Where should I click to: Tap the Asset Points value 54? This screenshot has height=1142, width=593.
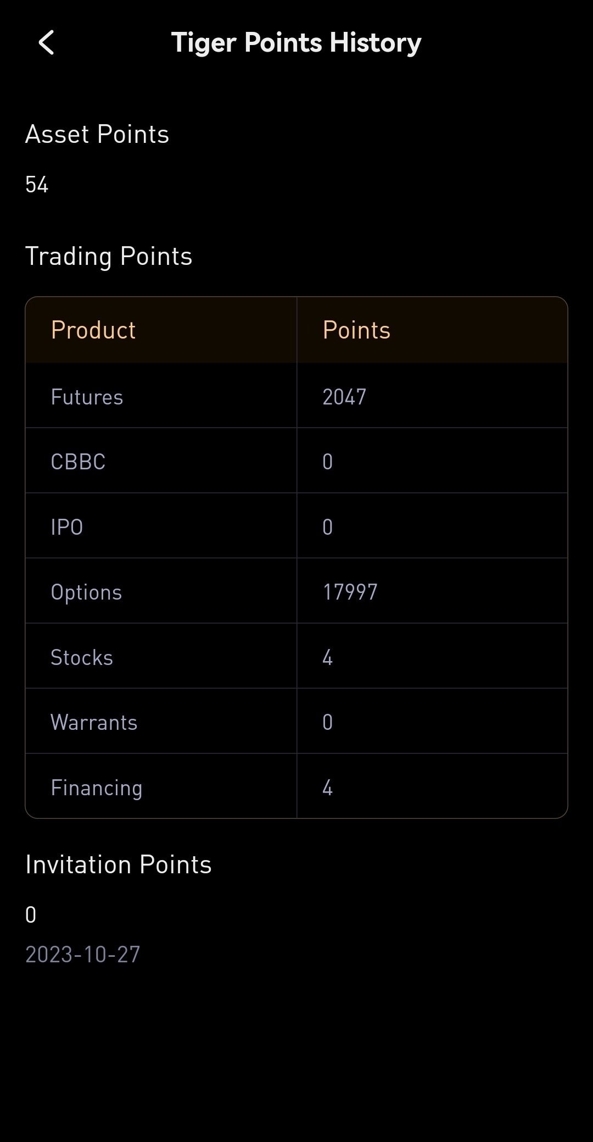point(37,185)
